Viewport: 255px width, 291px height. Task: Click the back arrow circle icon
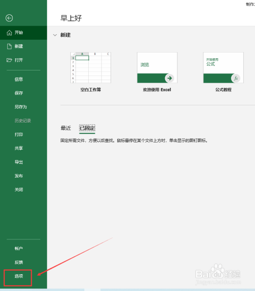point(9,18)
